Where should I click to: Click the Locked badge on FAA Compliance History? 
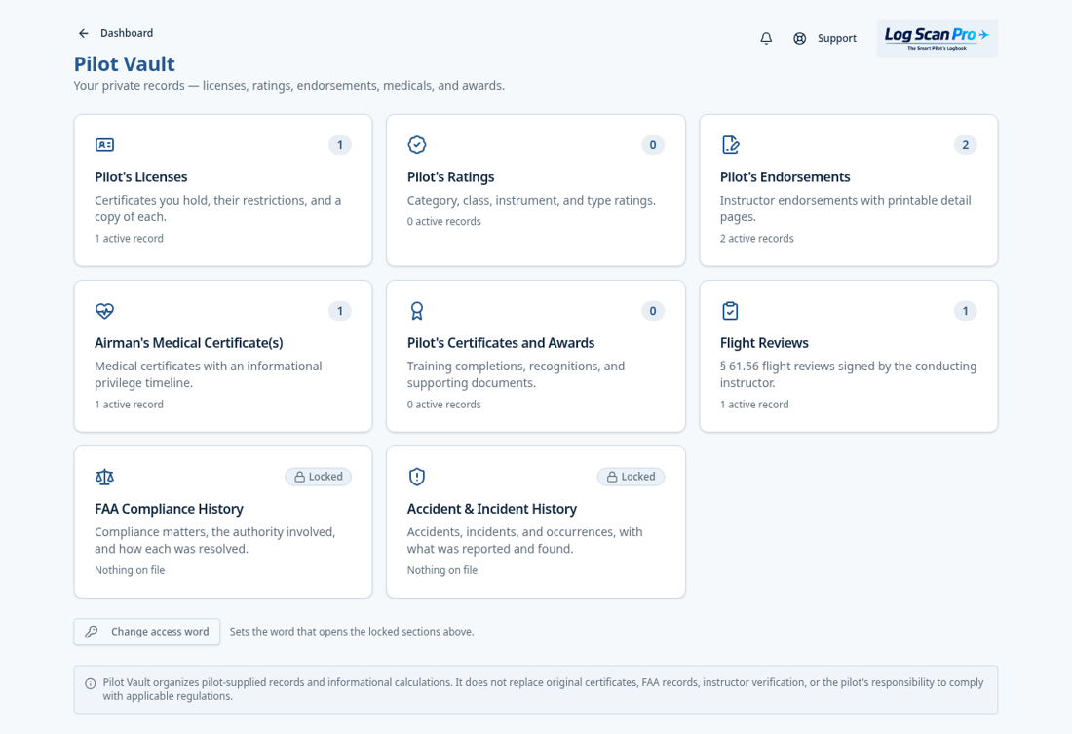click(319, 477)
